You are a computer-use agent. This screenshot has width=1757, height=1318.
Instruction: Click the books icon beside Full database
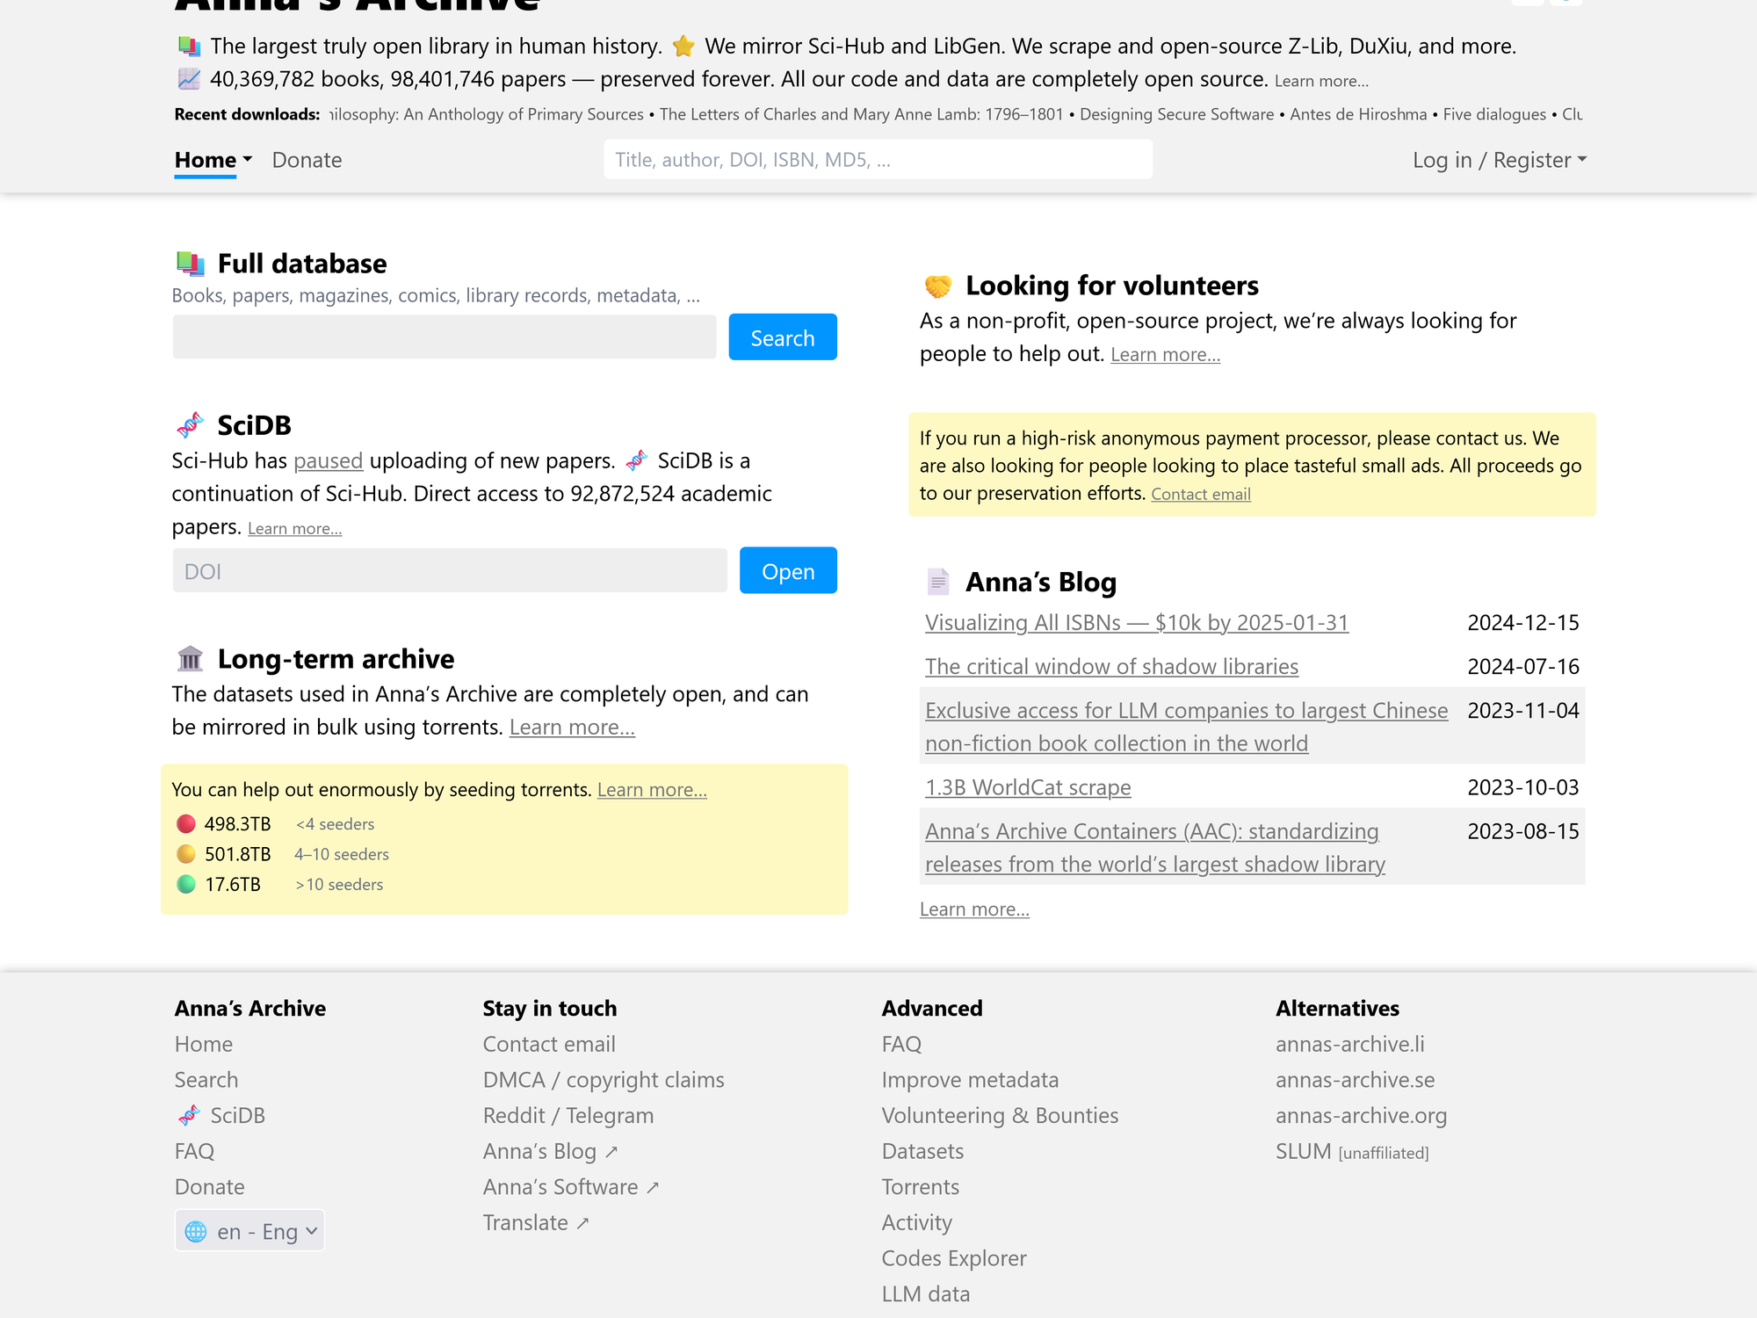click(x=190, y=264)
